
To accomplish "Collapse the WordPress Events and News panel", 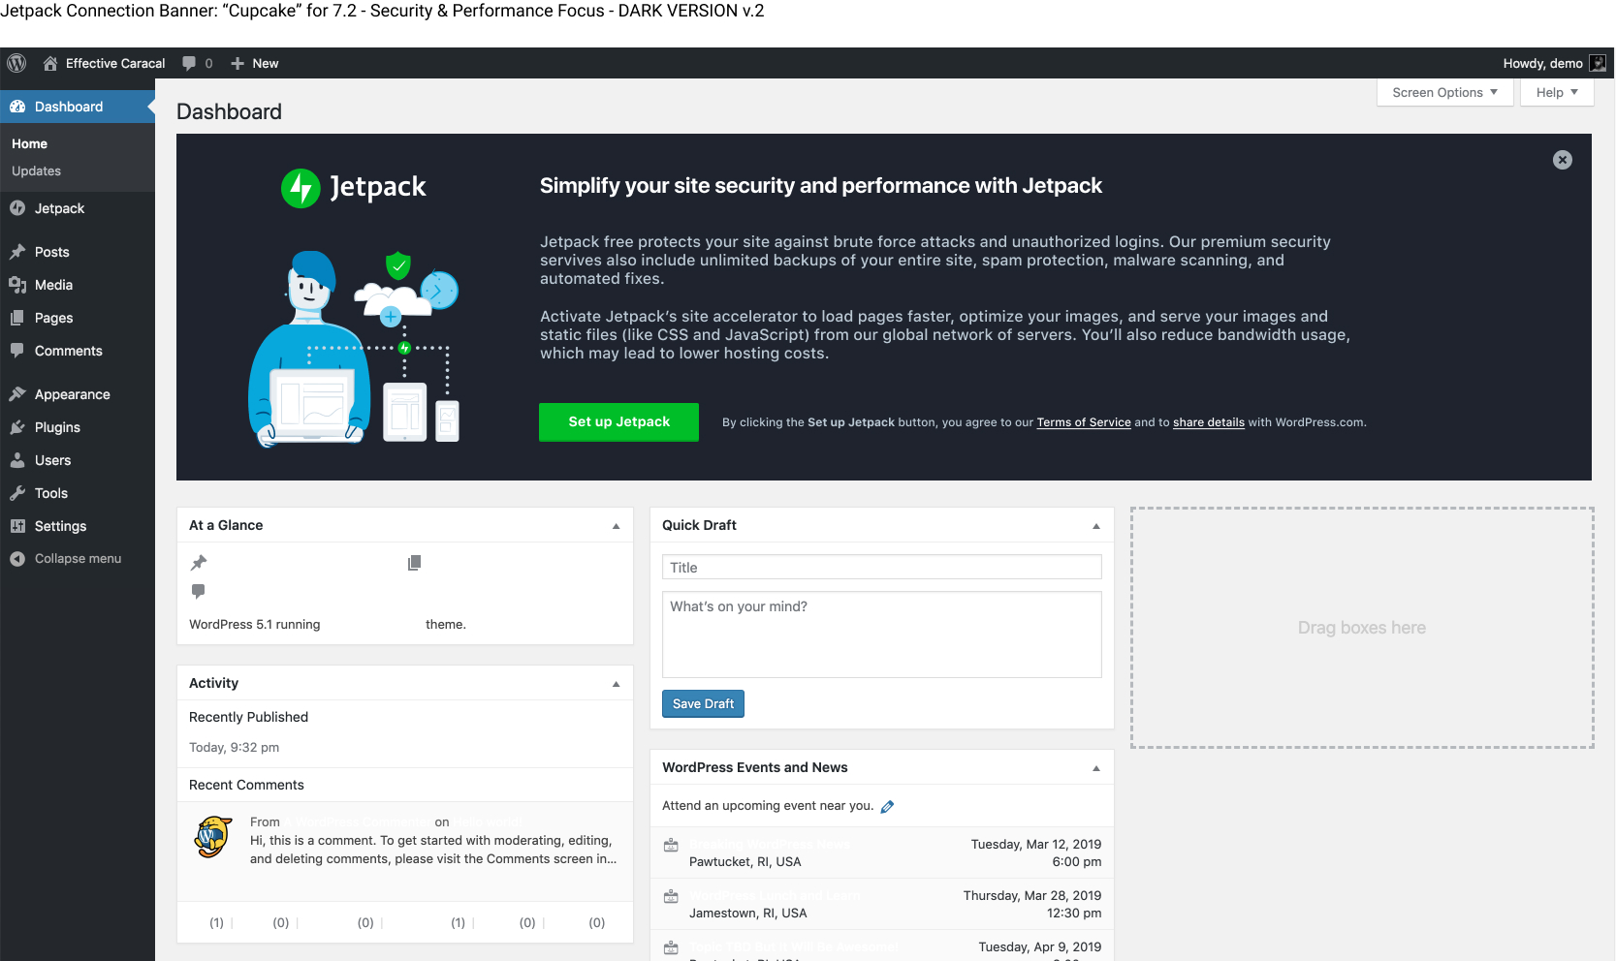I will pyautogui.click(x=1096, y=768).
